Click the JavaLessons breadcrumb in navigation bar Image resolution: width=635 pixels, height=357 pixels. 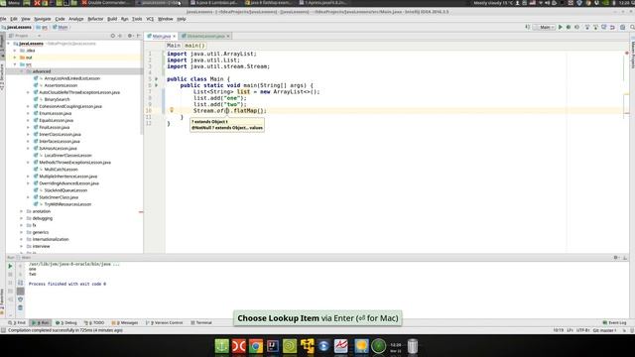(x=17, y=27)
